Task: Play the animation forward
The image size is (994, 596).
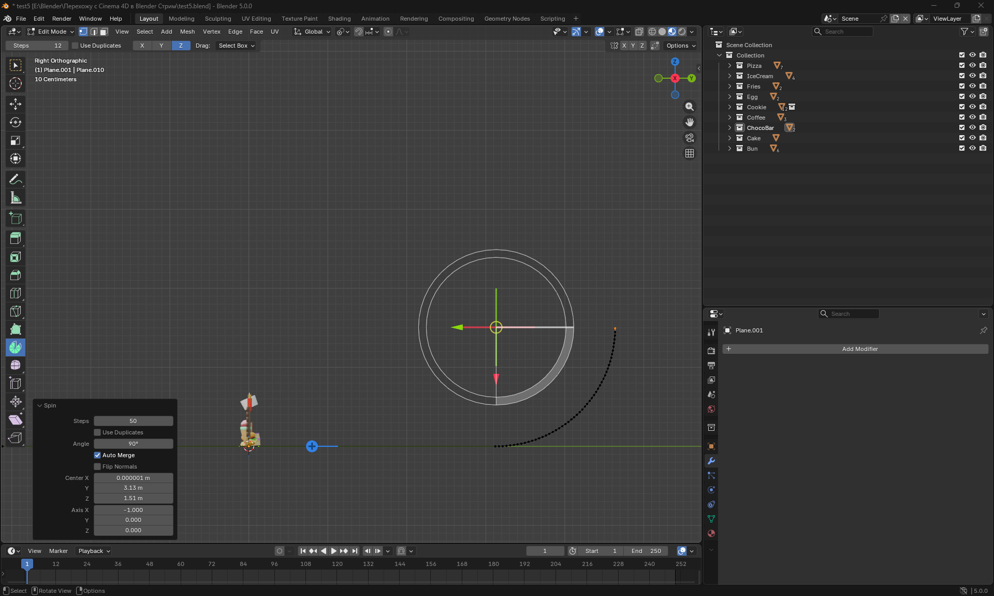Action: point(334,551)
